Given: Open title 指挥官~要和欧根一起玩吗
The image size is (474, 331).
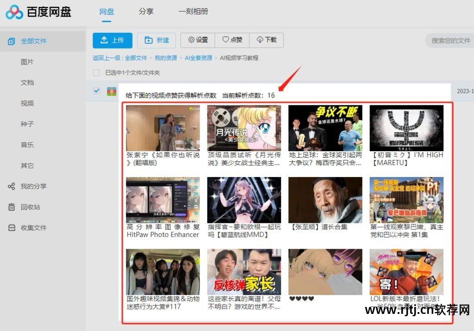Looking at the screenshot, I should (244, 231).
